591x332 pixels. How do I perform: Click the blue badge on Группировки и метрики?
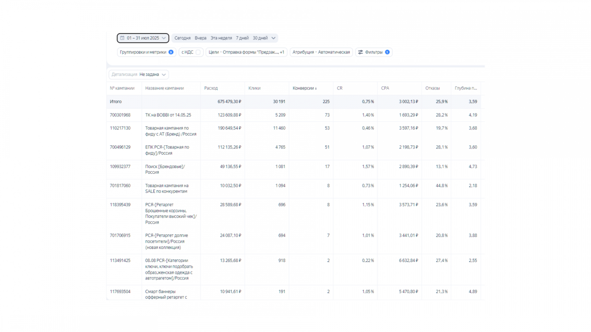click(x=171, y=52)
